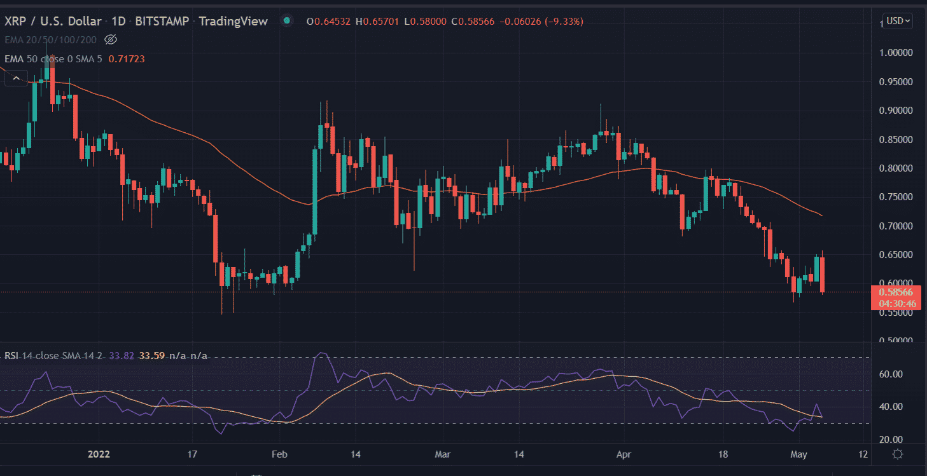Viewport: 927px width, 476px height.
Task: Click the EMA 20/50/100/200 indicator name
Action: click(x=50, y=40)
